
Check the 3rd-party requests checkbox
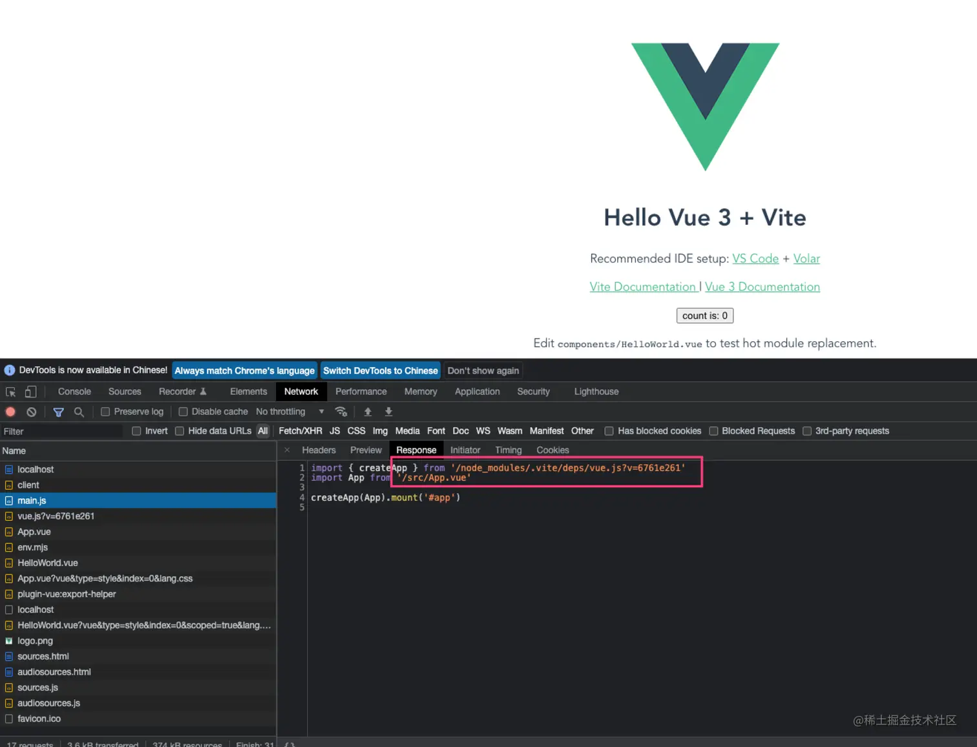[x=806, y=431]
